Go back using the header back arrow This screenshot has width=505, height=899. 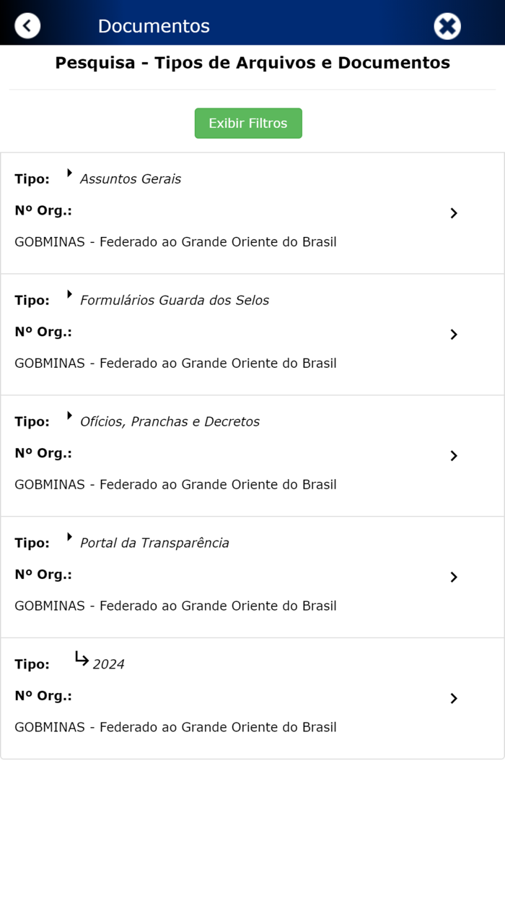[x=27, y=25]
